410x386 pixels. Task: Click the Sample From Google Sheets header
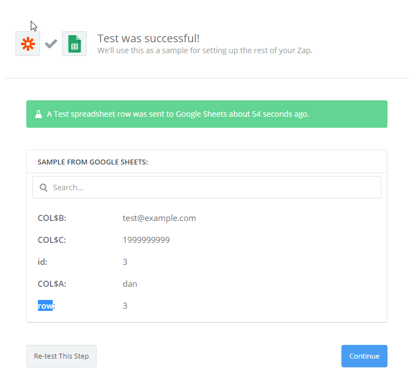pyautogui.click(x=92, y=162)
